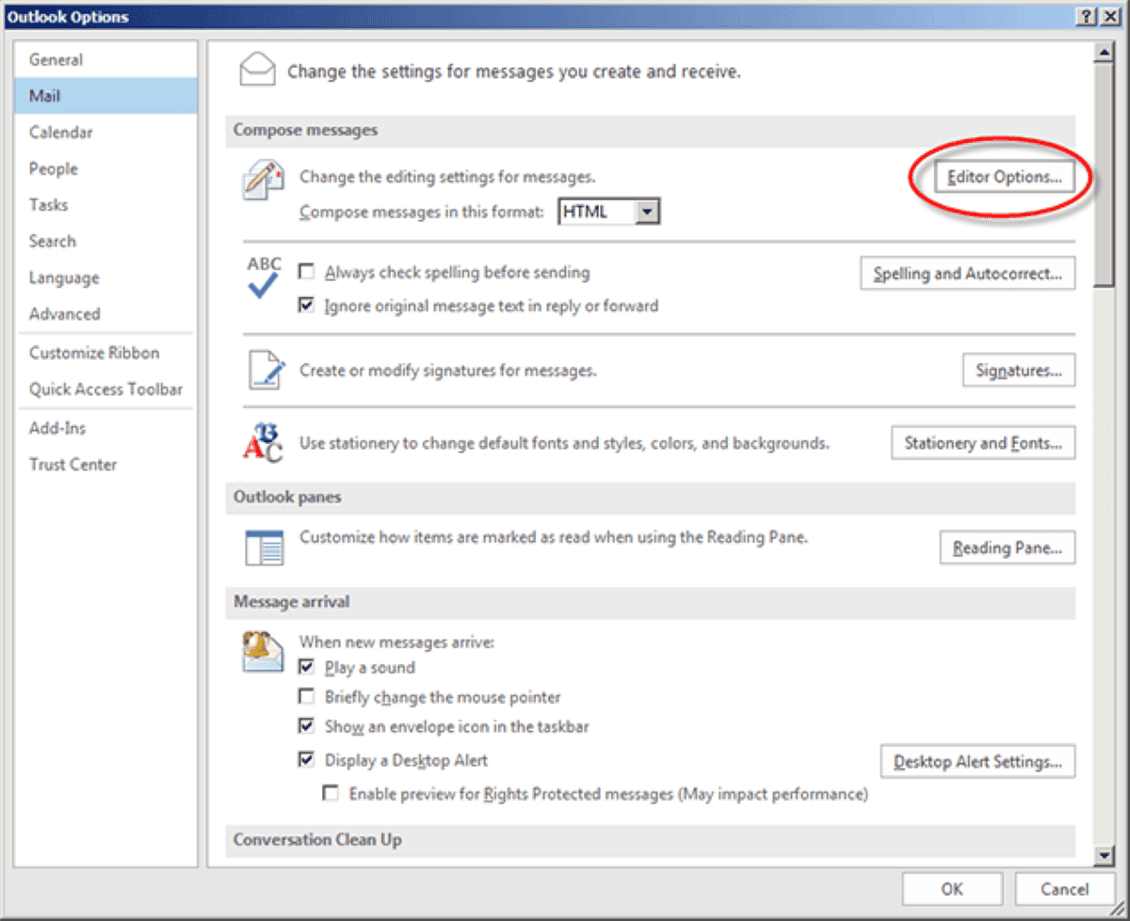This screenshot has width=1130, height=921.
Task: Select the Mail category
Action: point(105,96)
